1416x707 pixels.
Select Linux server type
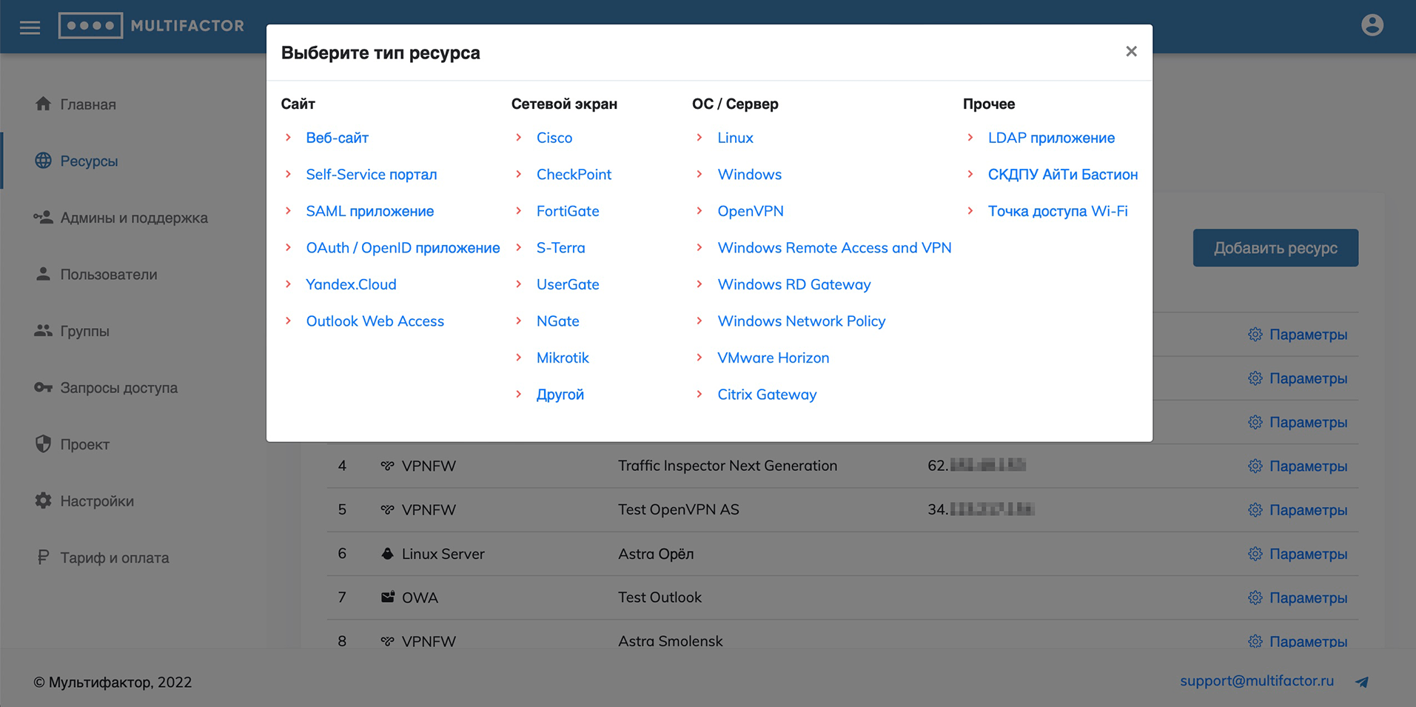[735, 138]
